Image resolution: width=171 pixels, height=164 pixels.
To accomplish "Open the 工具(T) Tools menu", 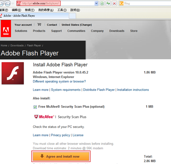I will [62, 10].
